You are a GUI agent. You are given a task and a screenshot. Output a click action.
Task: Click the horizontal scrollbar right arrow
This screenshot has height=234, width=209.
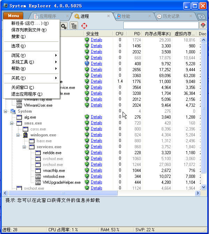[198, 193]
